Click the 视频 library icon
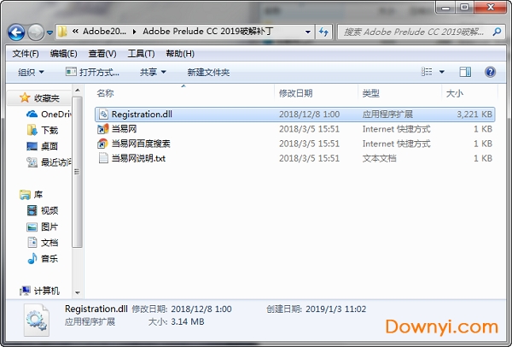 32,210
